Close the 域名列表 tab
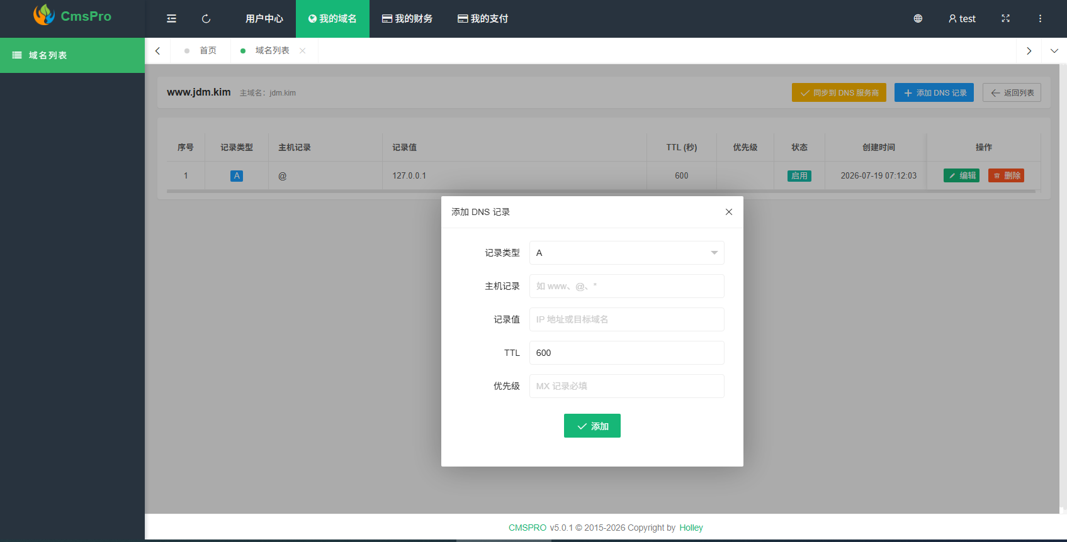The width and height of the screenshot is (1067, 542). pyautogui.click(x=303, y=51)
